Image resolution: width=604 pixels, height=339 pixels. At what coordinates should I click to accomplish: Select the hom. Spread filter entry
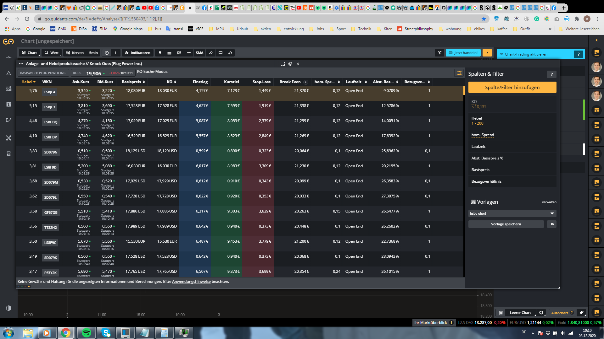(x=483, y=135)
